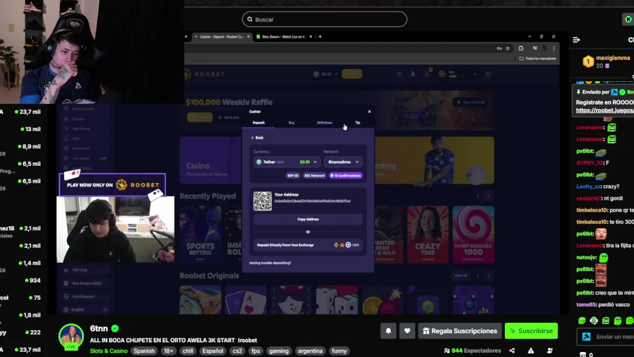Switch to the Cashier - Deposit browser tab
Image resolution: width=634 pixels, height=357 pixels.
221,37
